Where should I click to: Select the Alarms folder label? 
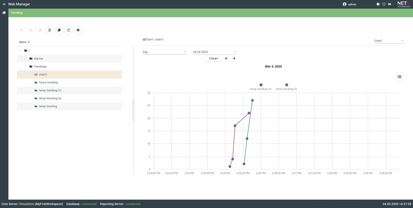tap(38, 59)
